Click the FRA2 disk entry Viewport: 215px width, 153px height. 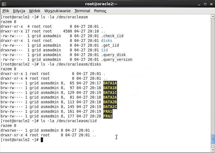(108, 116)
